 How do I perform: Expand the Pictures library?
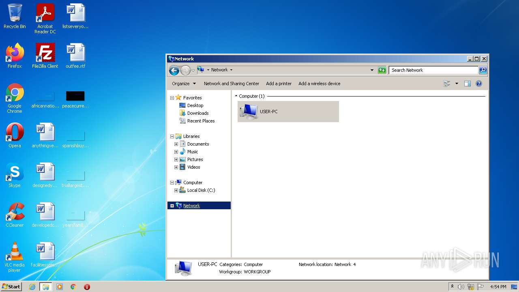pos(176,159)
